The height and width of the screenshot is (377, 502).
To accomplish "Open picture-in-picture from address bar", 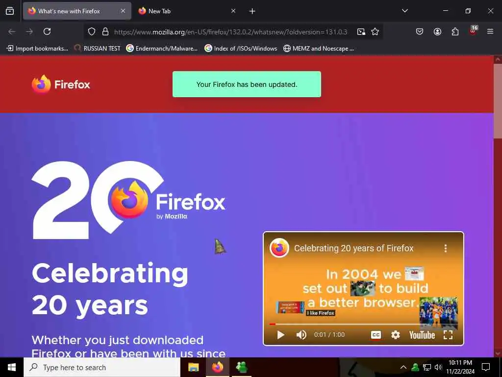I will point(361,31).
